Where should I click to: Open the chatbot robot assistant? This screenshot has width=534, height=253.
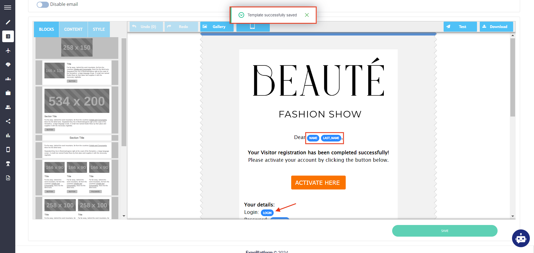pos(521,238)
